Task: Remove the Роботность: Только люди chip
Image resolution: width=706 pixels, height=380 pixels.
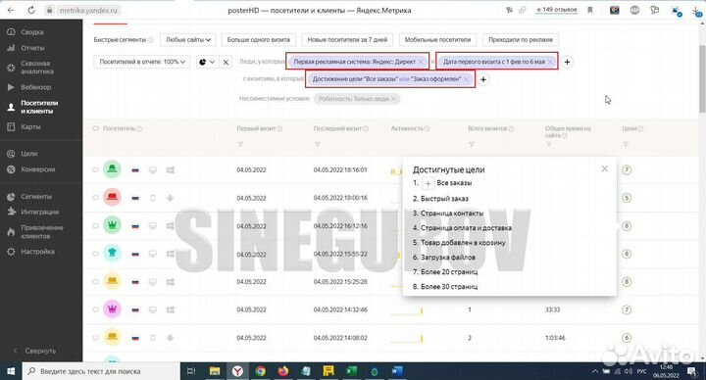Action: tap(393, 99)
